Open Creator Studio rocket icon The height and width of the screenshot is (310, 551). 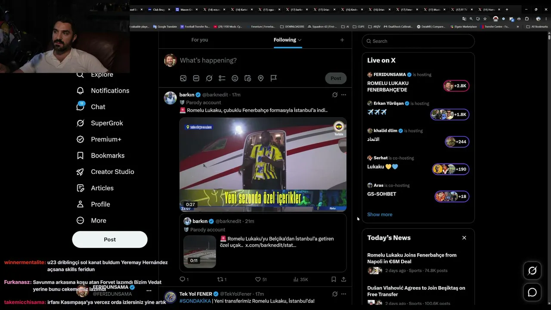pyautogui.click(x=80, y=172)
